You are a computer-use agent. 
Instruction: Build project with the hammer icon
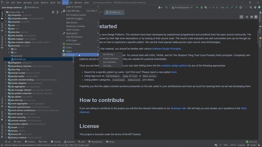pyautogui.click(x=167, y=7)
